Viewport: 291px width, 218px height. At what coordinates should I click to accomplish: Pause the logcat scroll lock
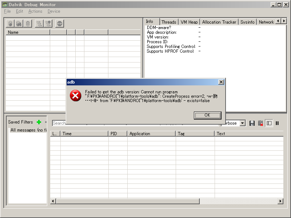(277, 123)
